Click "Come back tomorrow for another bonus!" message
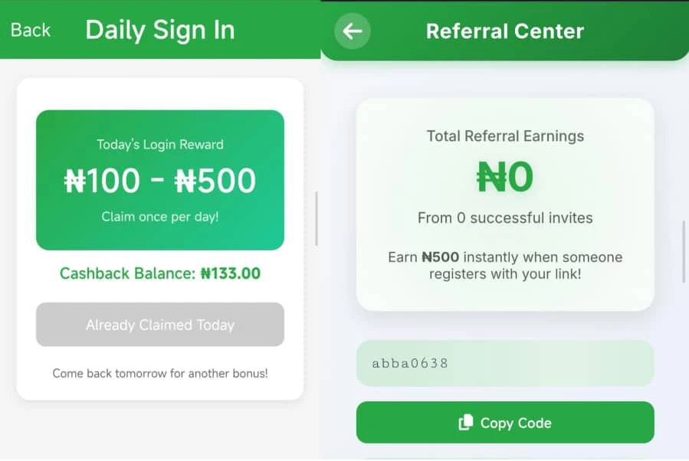This screenshot has height=461, width=689. [x=159, y=374]
